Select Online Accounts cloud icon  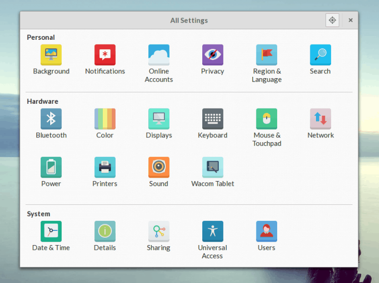(159, 55)
